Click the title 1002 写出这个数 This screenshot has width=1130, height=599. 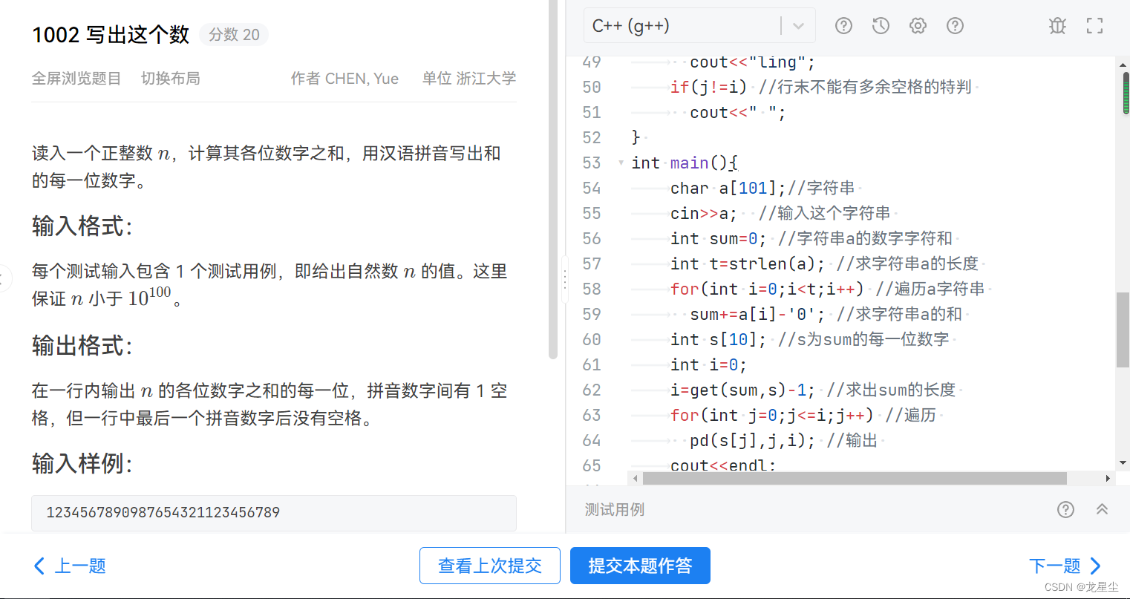click(x=111, y=35)
